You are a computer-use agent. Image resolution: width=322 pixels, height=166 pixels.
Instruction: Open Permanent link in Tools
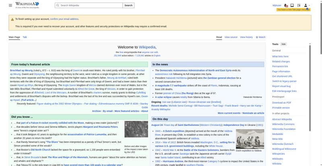pyautogui.click(x=280, y=66)
